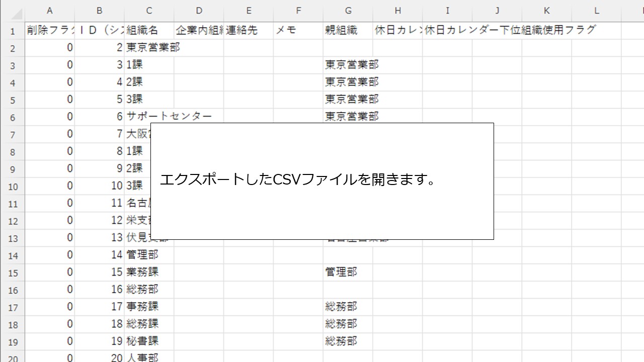The image size is (644, 362).
Task: Click row header 20 for 人事部 row
Action: click(x=13, y=358)
